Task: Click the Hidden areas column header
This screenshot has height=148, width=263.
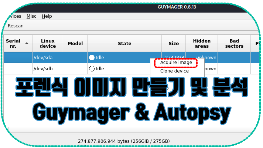Action: tap(202, 43)
